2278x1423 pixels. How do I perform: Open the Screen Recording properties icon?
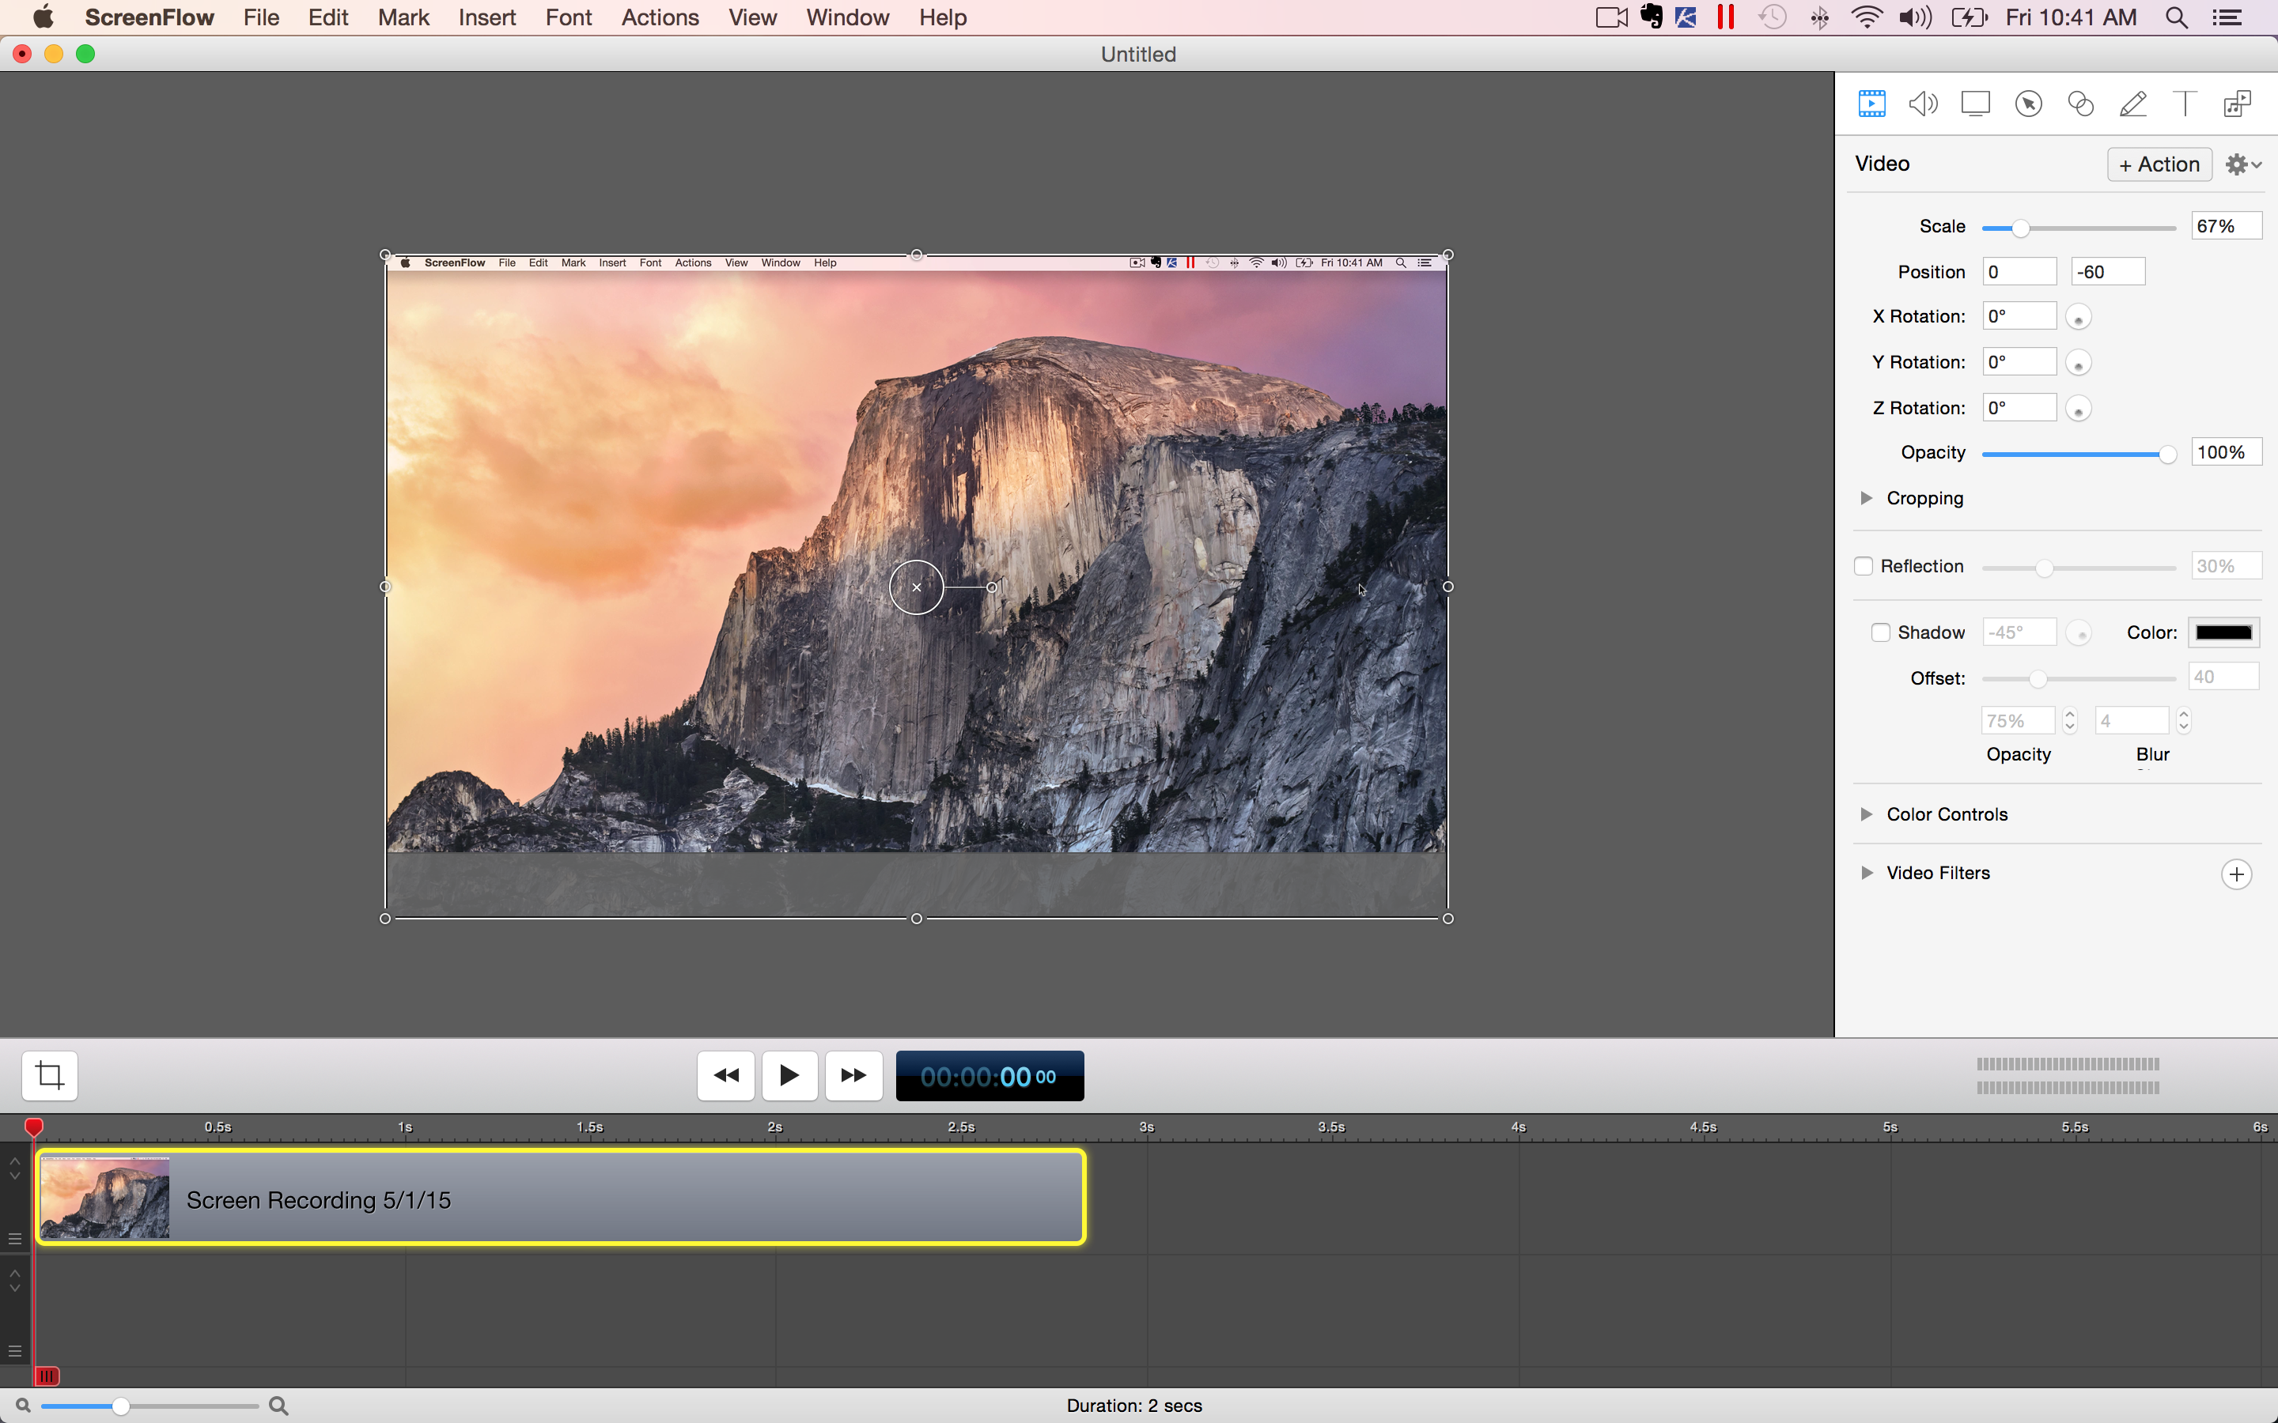(1975, 104)
